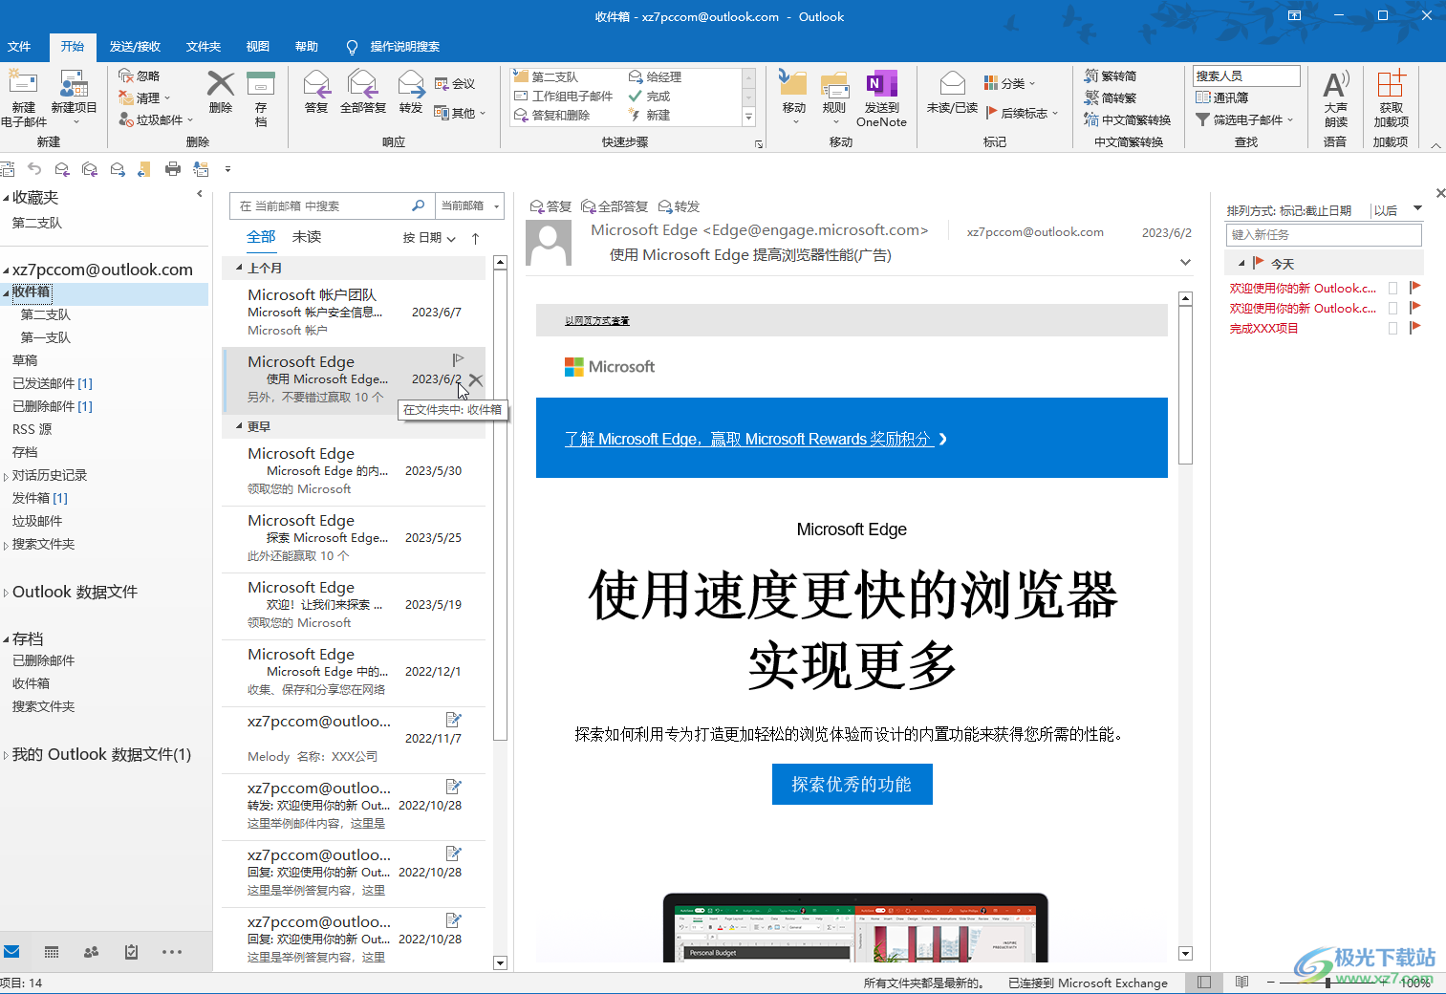Switch to Tasks view in bottom navigation
1446x994 pixels.
tap(132, 952)
